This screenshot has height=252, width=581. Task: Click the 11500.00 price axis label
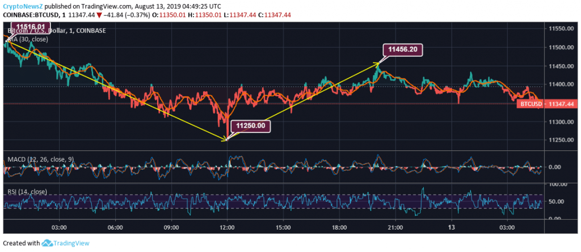562,48
